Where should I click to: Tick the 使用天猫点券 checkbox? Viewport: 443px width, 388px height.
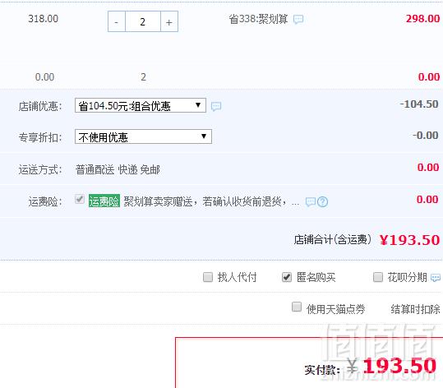pos(297,307)
